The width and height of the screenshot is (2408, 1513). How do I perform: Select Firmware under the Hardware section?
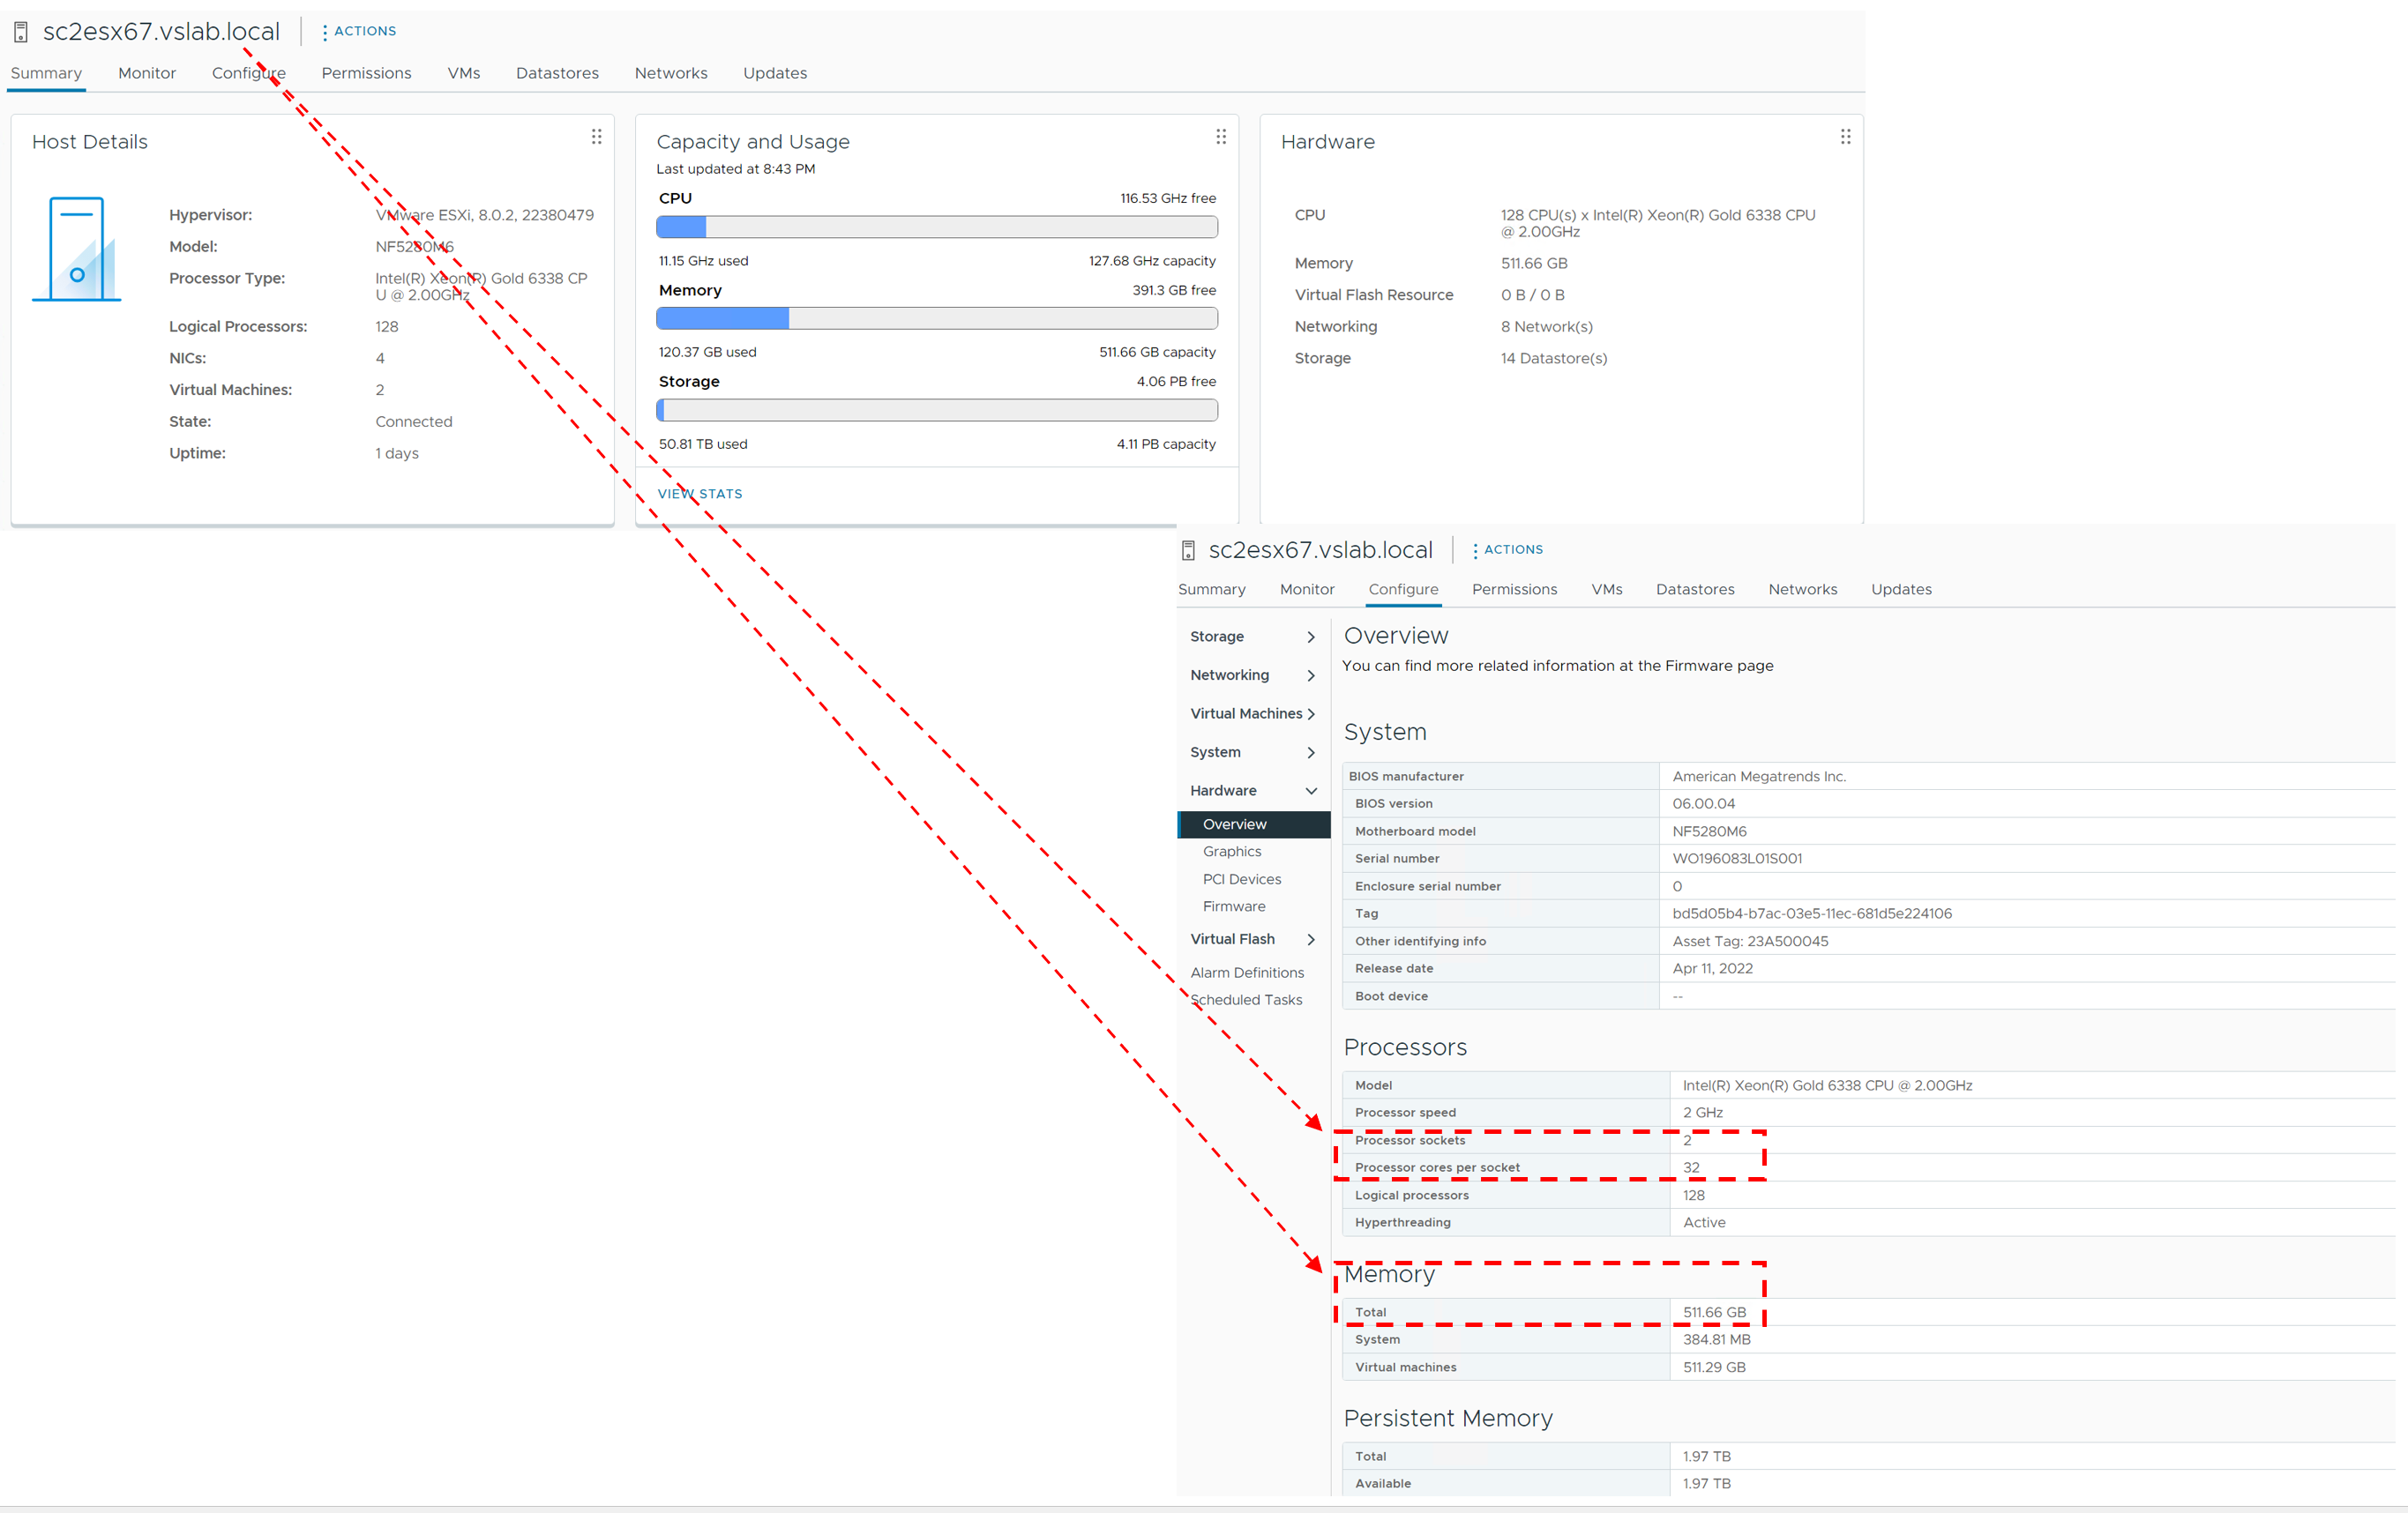pos(1233,906)
